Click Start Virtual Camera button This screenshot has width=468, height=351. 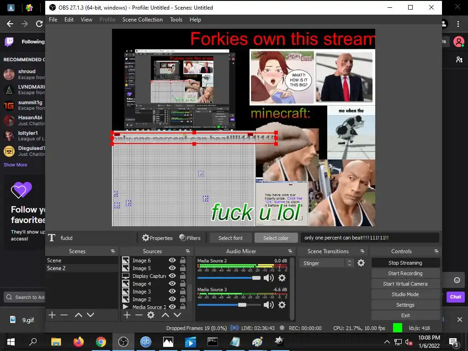click(405, 284)
